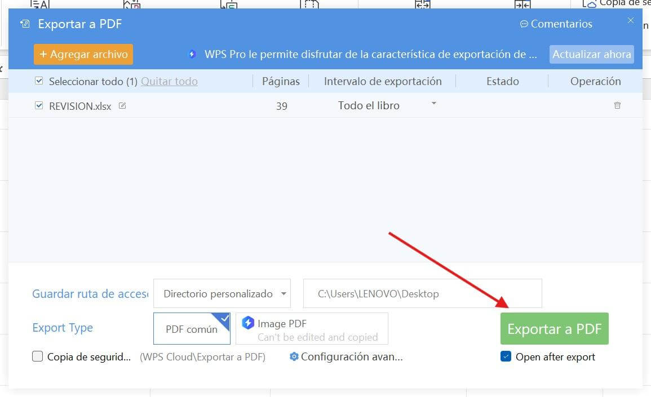This screenshot has width=651, height=397.
Task: Expand the Todo el libro range dropdown
Action: (x=434, y=103)
